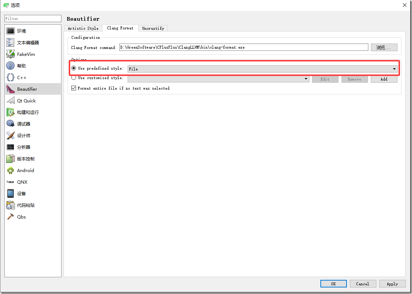Viewport: 412px width, 294px height.
Task: Click the 浏览... browse button
Action: click(x=384, y=48)
